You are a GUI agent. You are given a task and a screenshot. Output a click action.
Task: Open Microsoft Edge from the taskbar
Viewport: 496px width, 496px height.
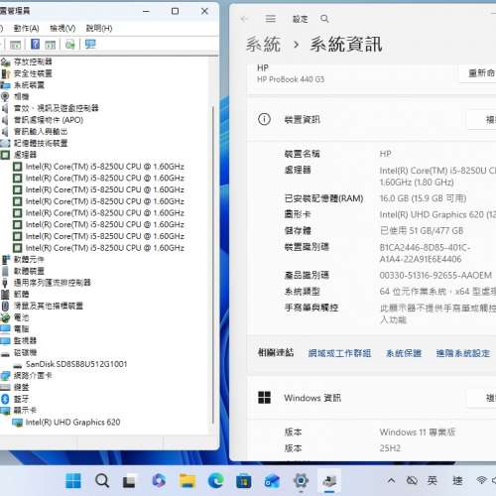[215, 480]
